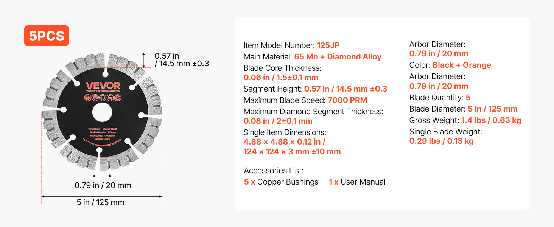Screen dimensions: 554x227
Task: Click the 5 in / 125 mm label under the blade
Action: coord(101,202)
